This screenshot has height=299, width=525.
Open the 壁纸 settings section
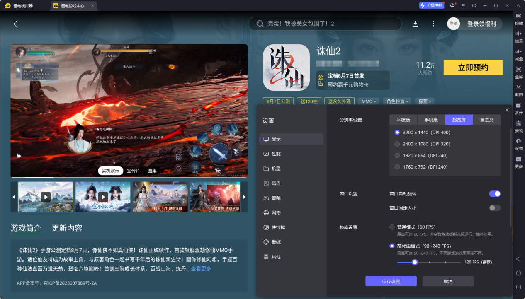[x=292, y=242]
